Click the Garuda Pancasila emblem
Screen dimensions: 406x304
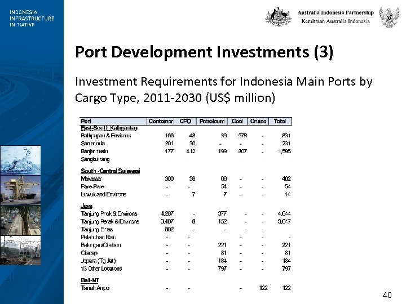click(389, 17)
